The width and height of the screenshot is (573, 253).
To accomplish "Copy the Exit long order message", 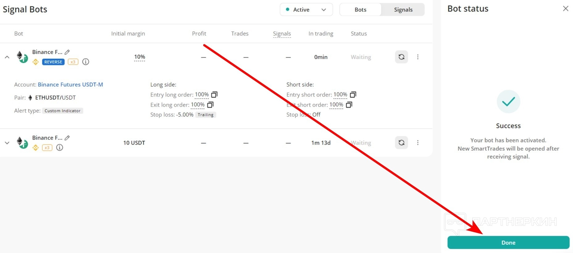I will click(210, 105).
